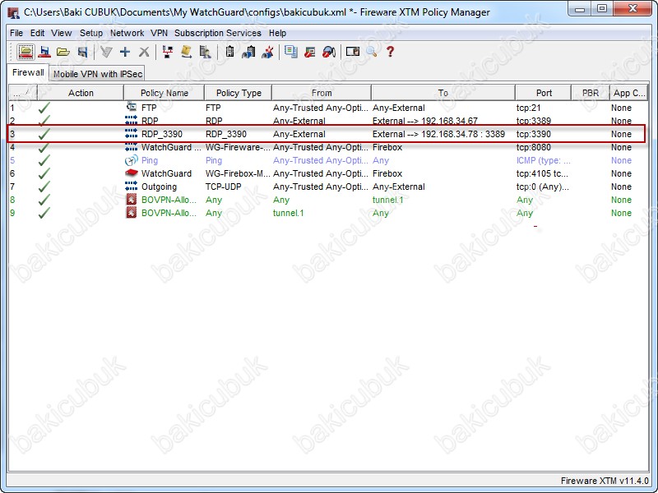Click the port cell tcp:8080

click(534, 147)
